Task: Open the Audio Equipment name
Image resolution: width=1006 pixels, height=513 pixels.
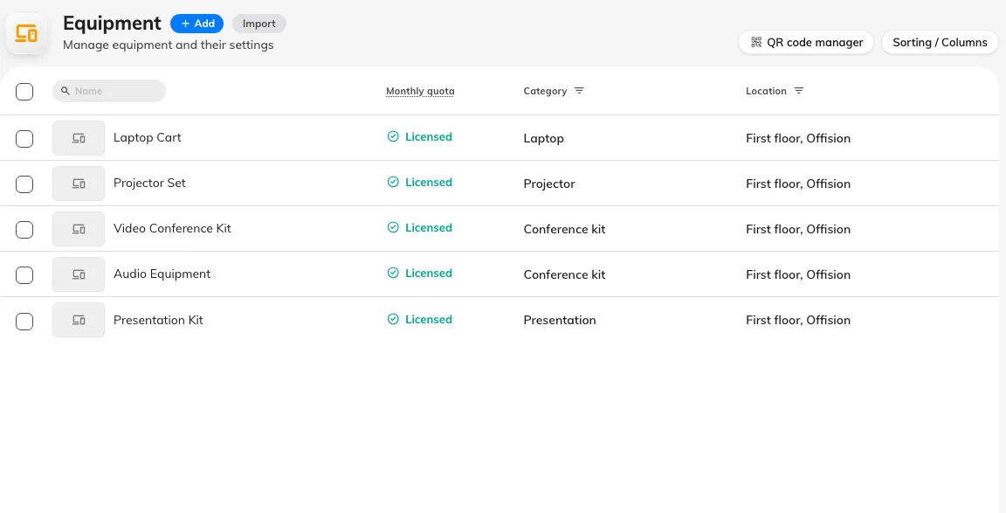Action: click(162, 274)
